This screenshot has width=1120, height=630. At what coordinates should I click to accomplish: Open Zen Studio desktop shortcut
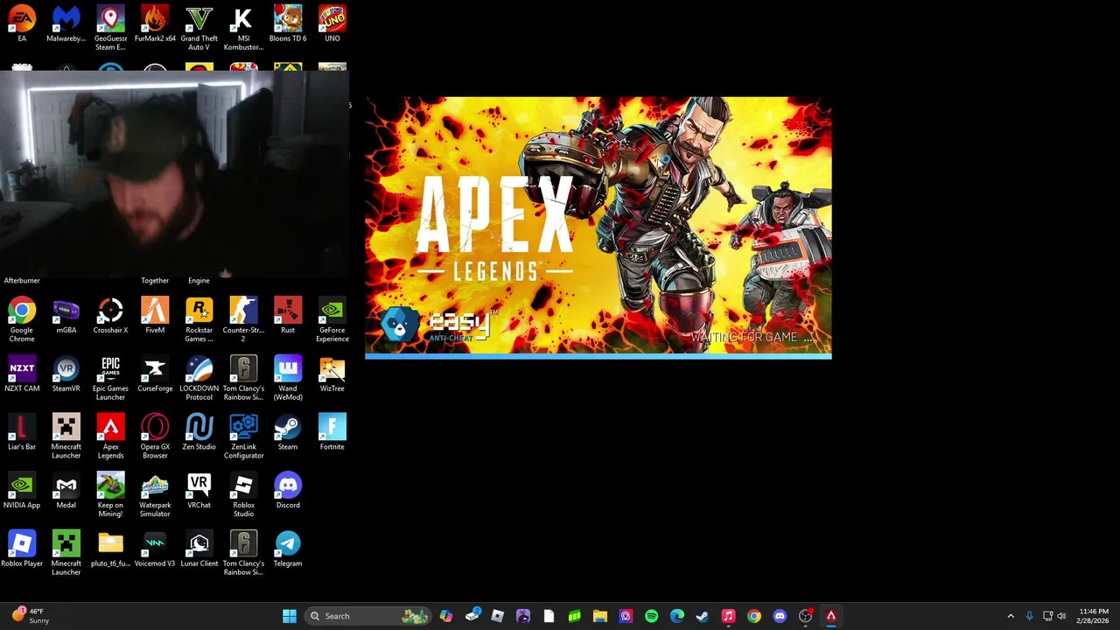[x=199, y=432]
